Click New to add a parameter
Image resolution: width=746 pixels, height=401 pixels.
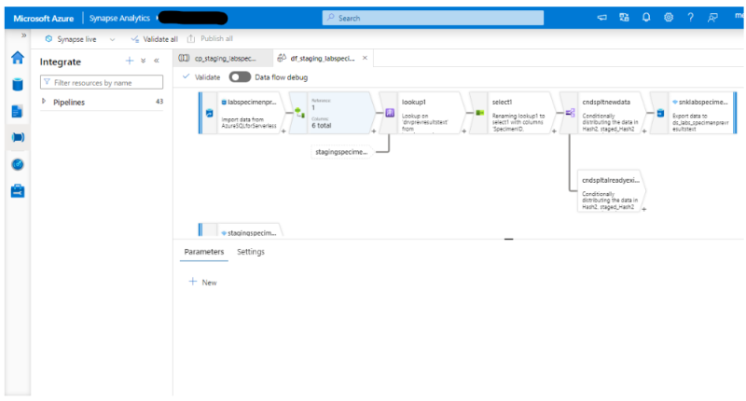pos(202,282)
